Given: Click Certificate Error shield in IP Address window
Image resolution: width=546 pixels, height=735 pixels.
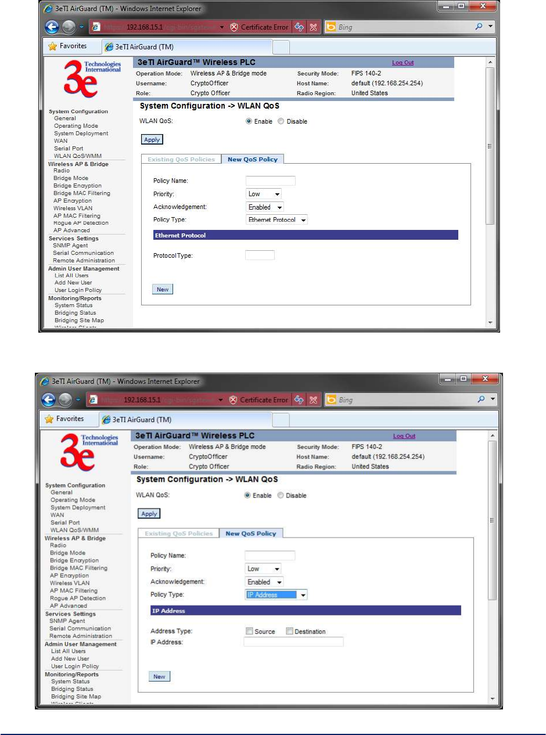Looking at the screenshot, I should [x=234, y=400].
